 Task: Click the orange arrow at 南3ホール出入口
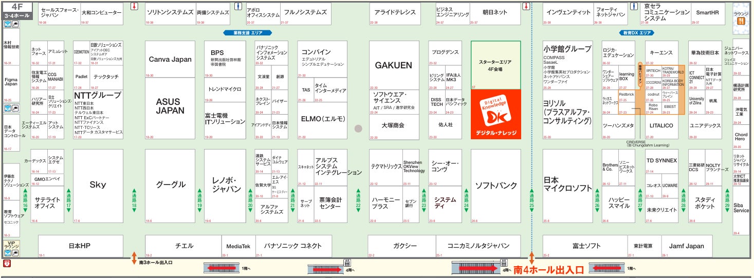coord(134,257)
